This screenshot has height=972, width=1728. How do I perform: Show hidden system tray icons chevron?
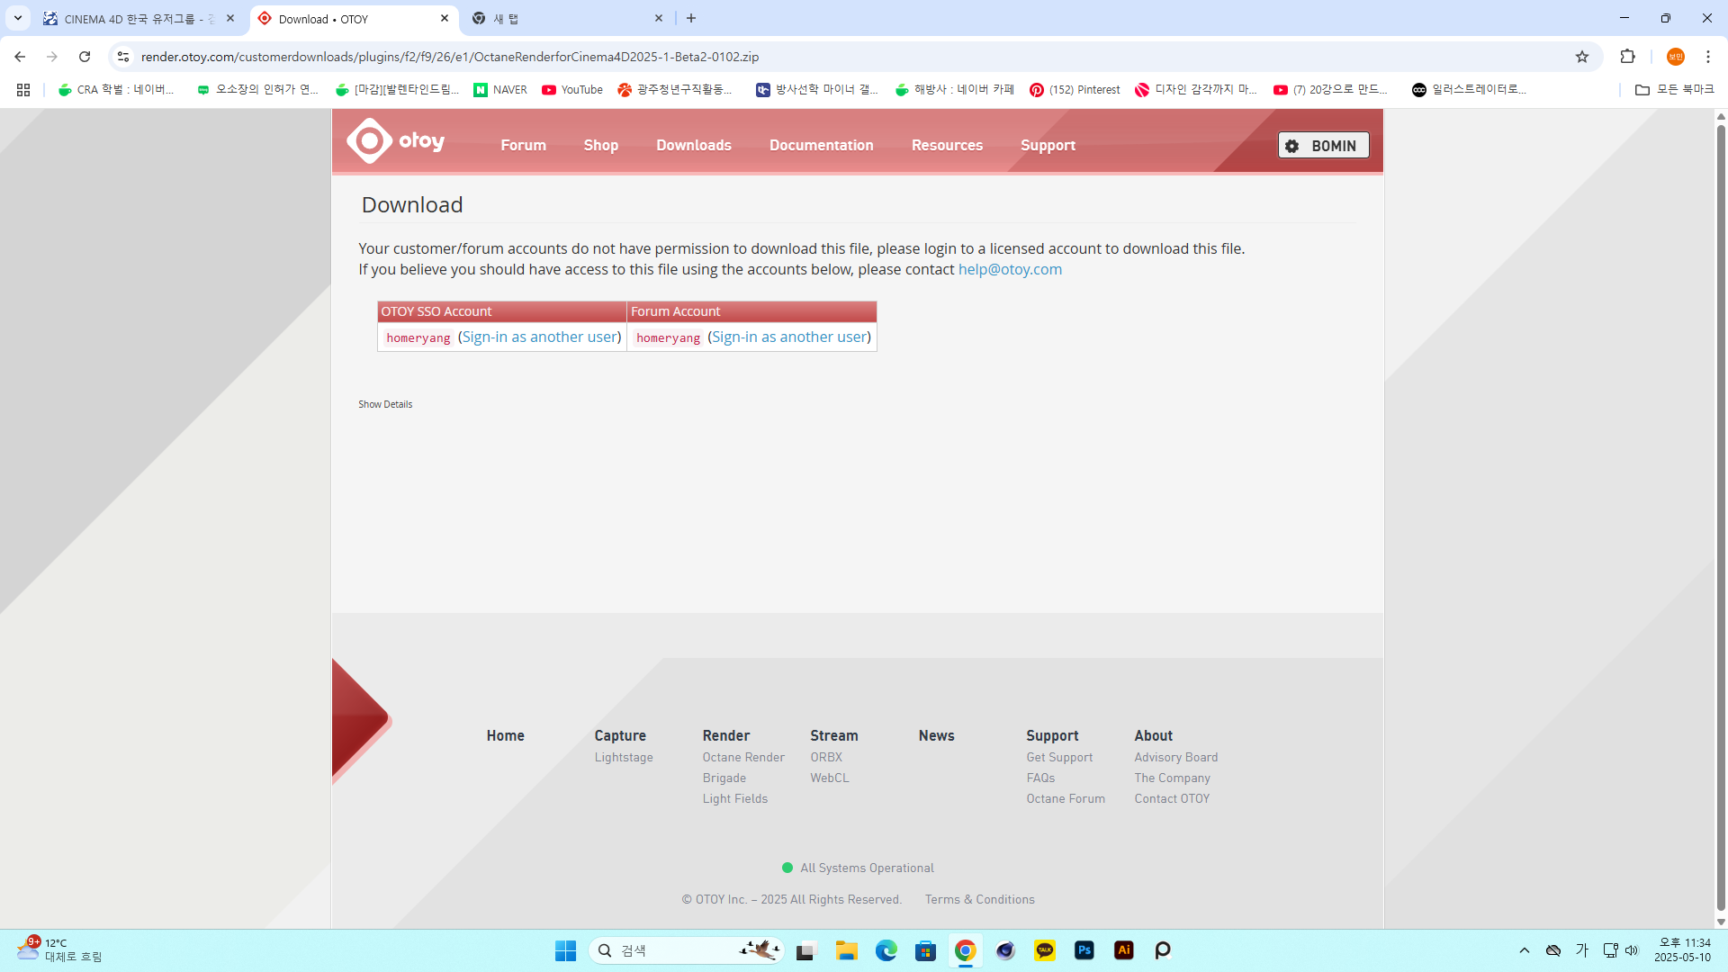pos(1525,950)
